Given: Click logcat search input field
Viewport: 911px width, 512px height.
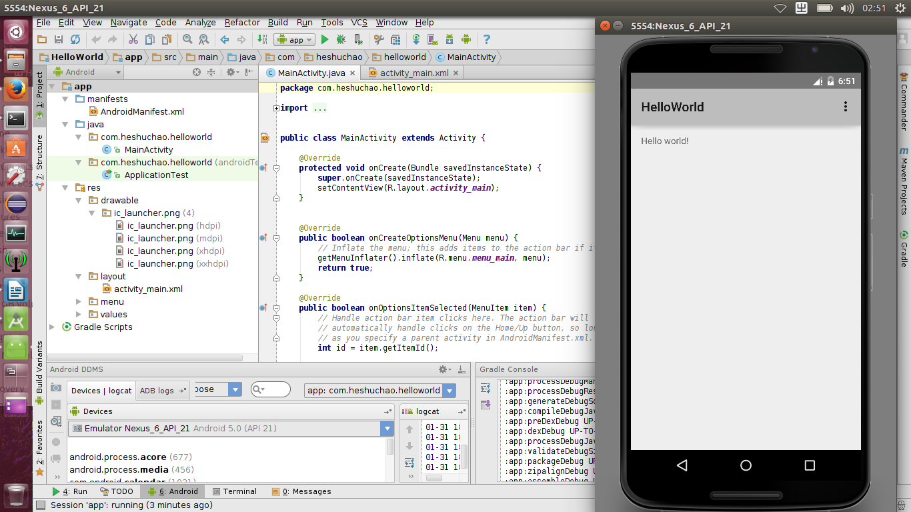Looking at the screenshot, I should 271,389.
